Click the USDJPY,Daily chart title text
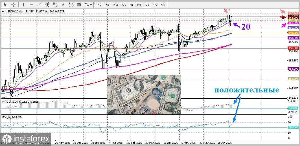Screen dimensions: 300x146 pyautogui.click(x=14, y=12)
